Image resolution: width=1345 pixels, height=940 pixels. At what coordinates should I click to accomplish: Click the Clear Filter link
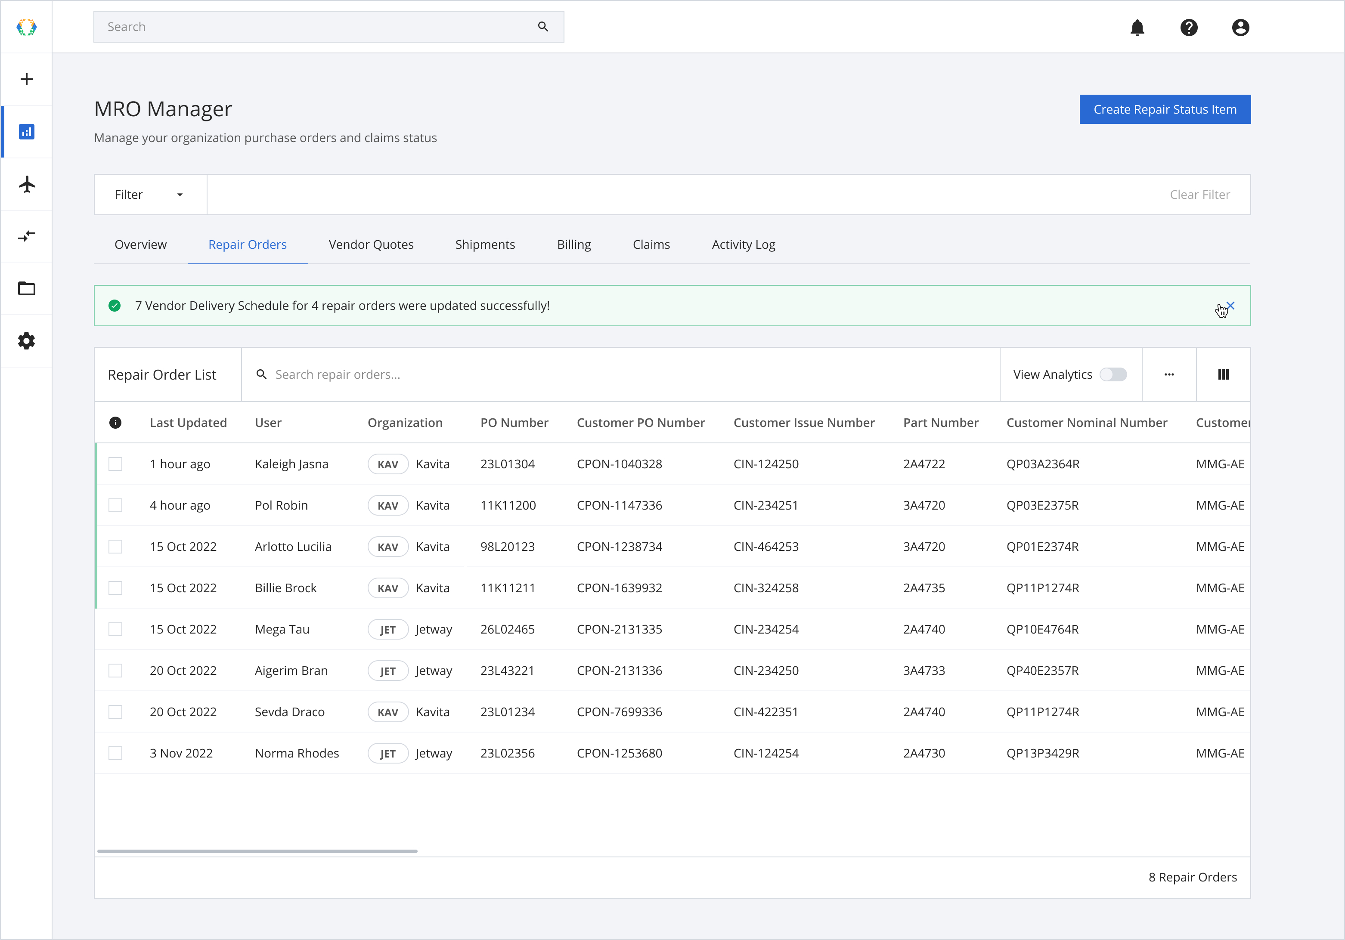tap(1200, 195)
